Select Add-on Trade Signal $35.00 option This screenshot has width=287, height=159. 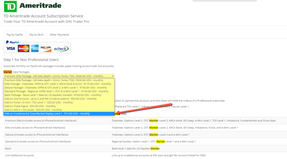click(30, 106)
